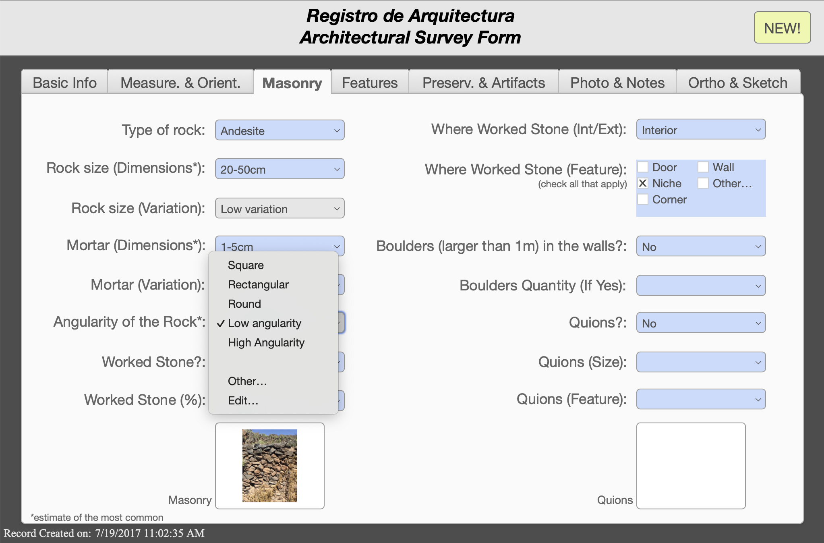This screenshot has width=824, height=543.
Task: Check the Door checkbox
Action: [x=643, y=167]
